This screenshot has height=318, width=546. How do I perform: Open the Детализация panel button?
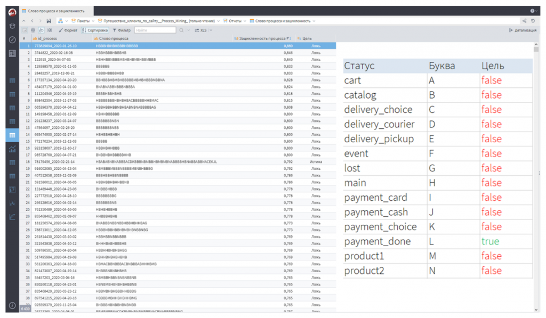click(x=523, y=30)
